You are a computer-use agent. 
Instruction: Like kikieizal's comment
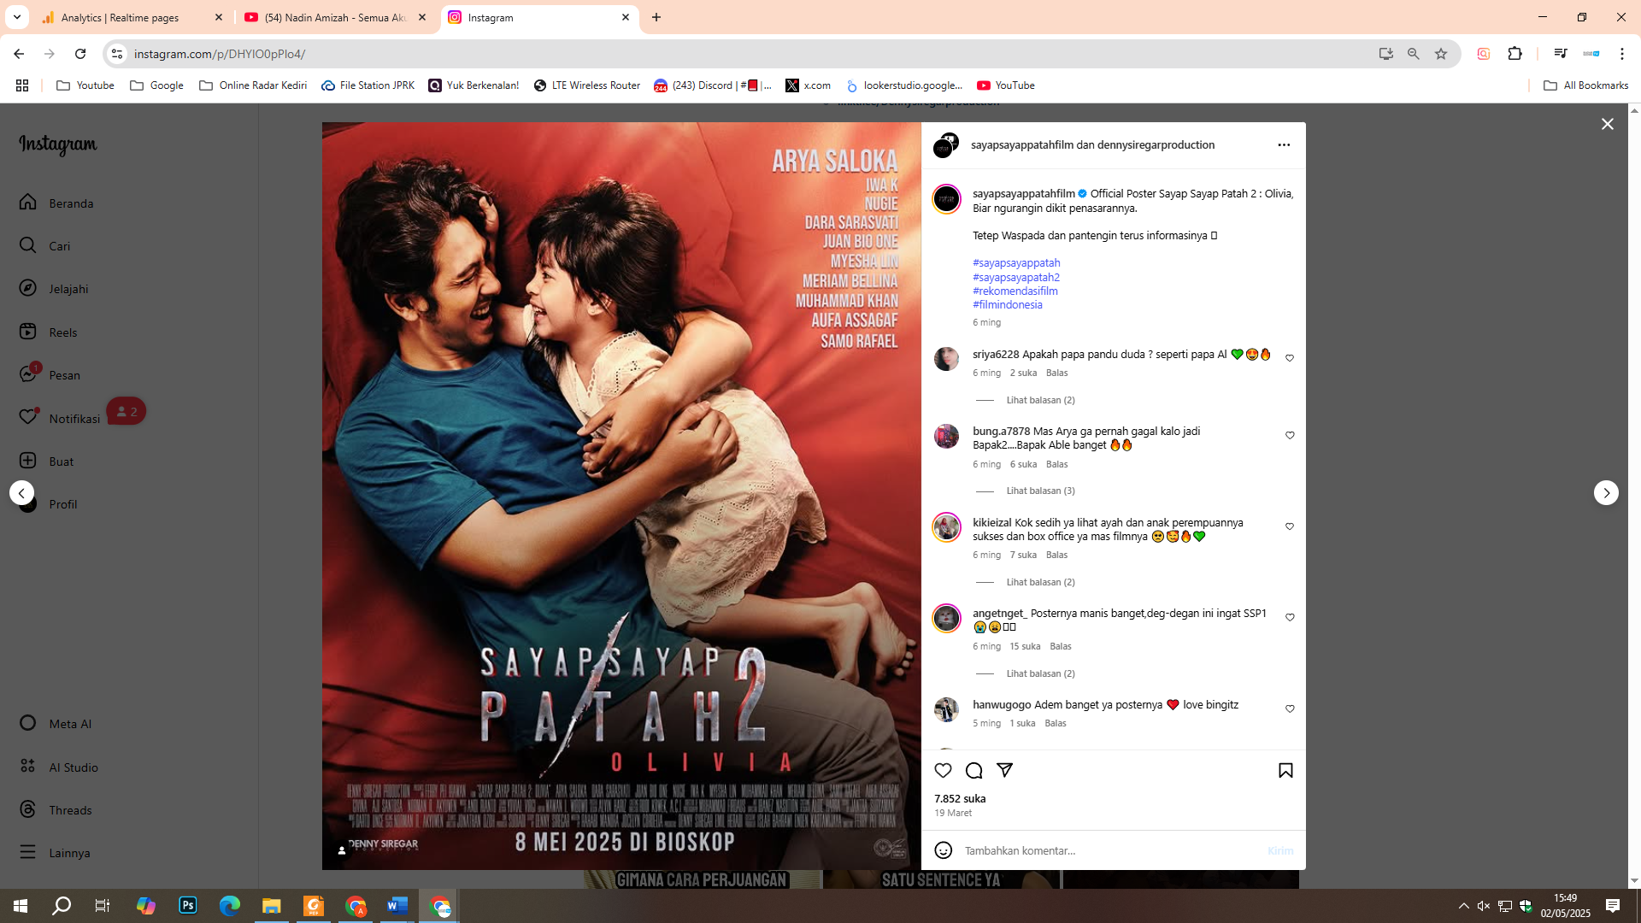pos(1290,526)
